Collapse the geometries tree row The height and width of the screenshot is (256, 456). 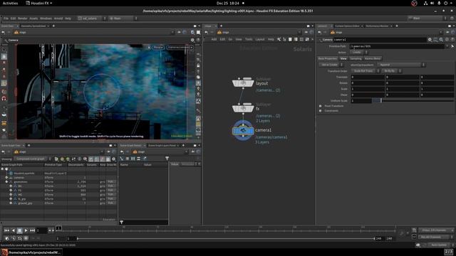[6, 182]
